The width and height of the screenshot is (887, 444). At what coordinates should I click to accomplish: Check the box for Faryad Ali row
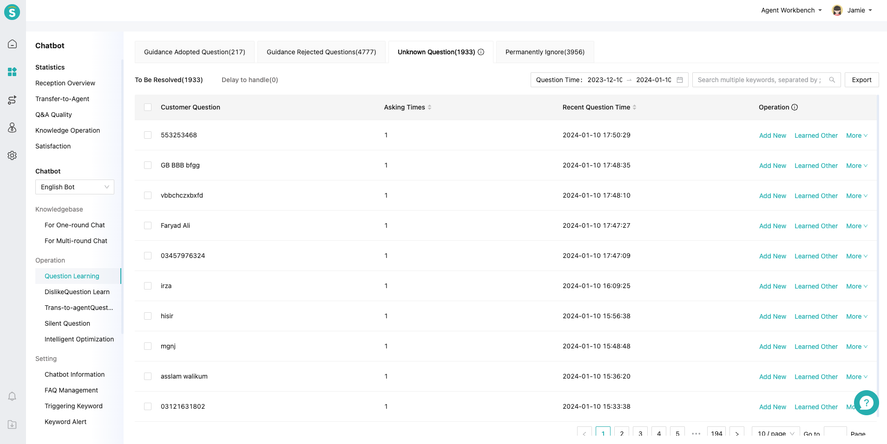coord(148,225)
